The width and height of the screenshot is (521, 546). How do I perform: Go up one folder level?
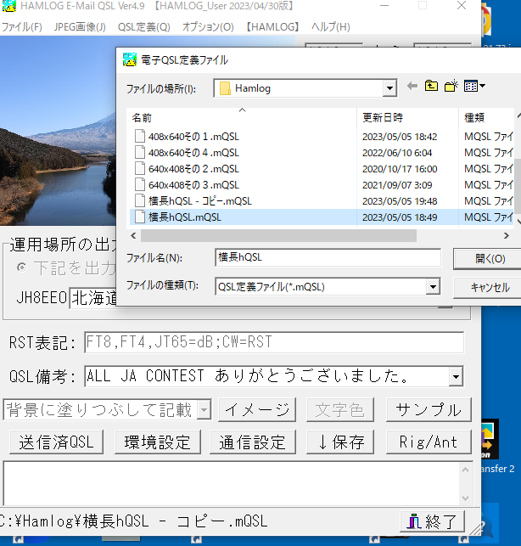pos(432,87)
